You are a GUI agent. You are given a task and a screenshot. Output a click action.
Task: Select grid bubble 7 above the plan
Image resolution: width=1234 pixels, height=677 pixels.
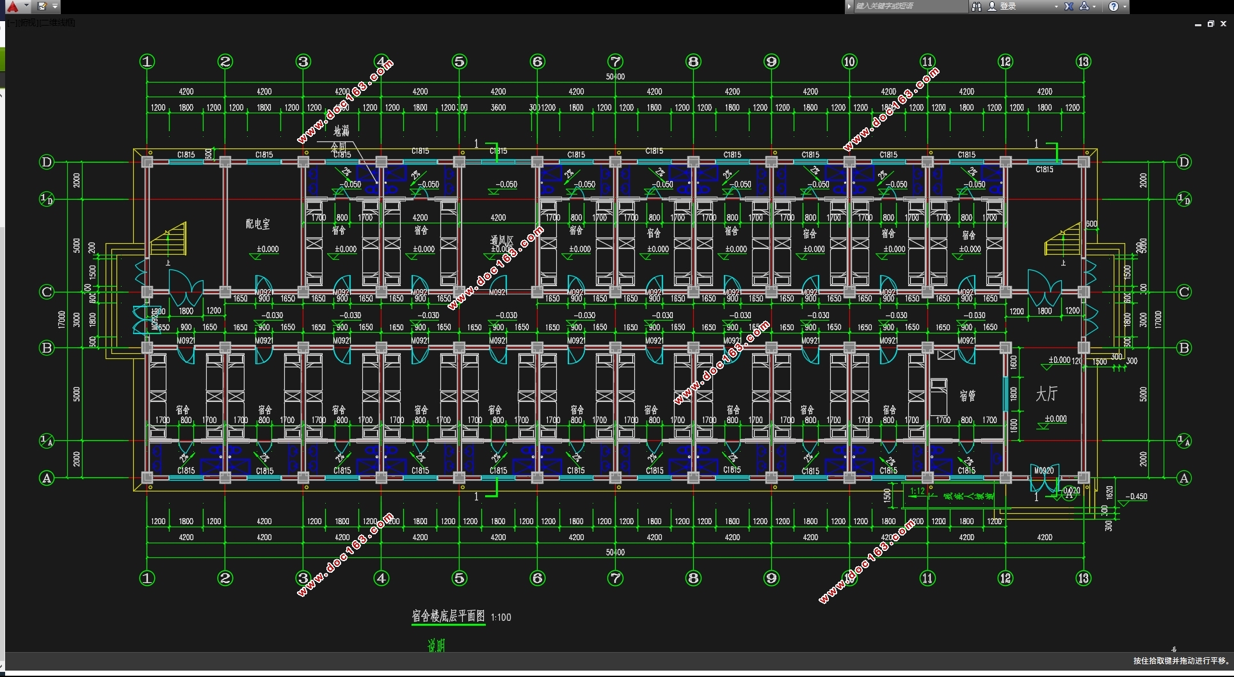615,61
